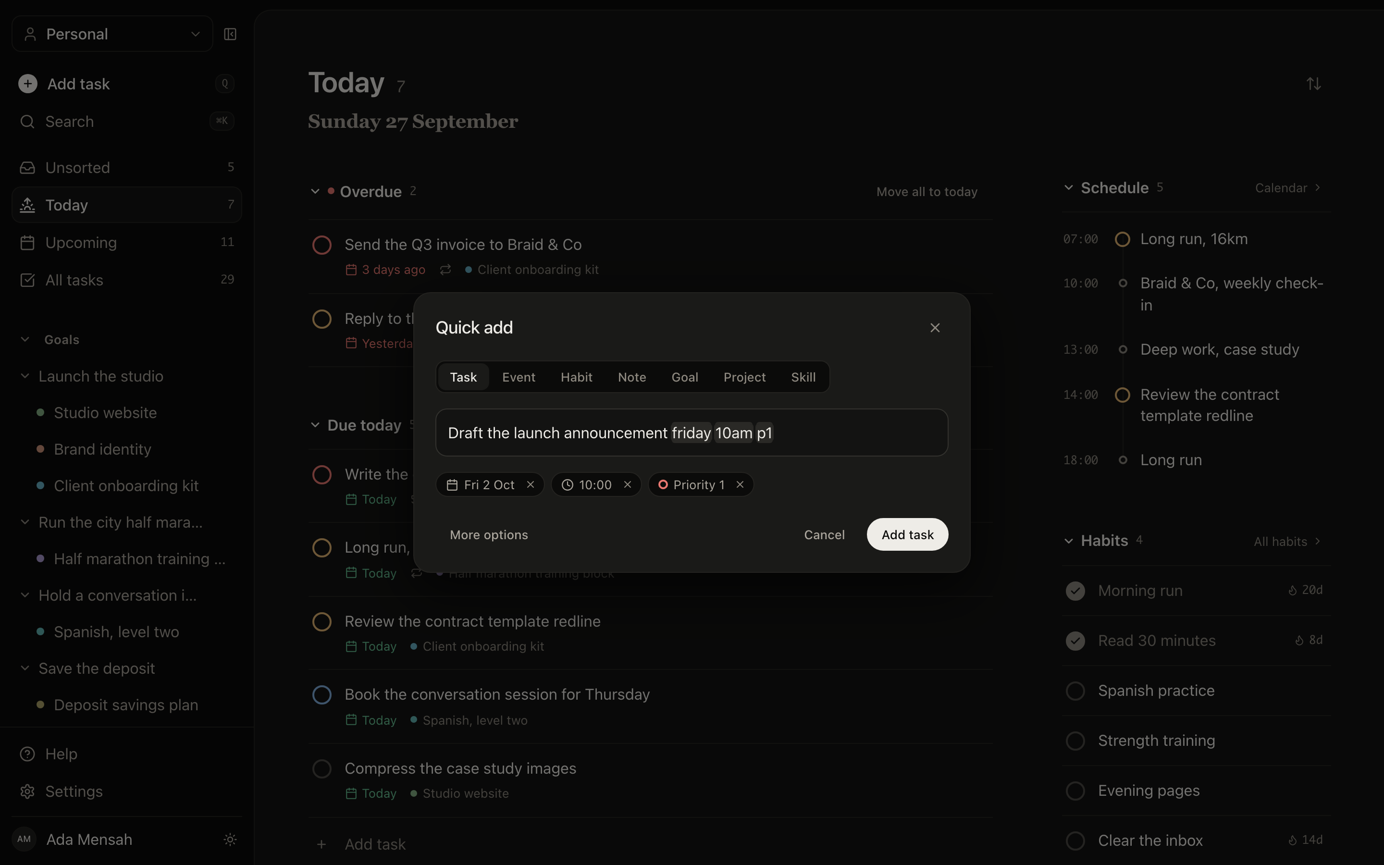Viewport: 1384px width, 865px height.
Task: Click the sort arrows icon in Today header
Action: [1314, 84]
